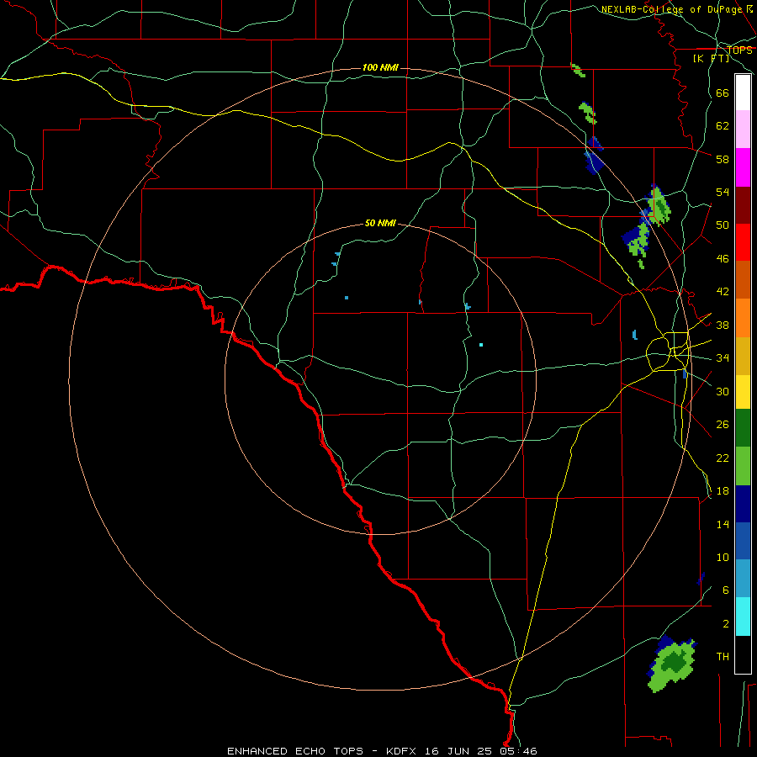Select the dark green legend swatch
This screenshot has height=757, width=757.
coord(743,428)
